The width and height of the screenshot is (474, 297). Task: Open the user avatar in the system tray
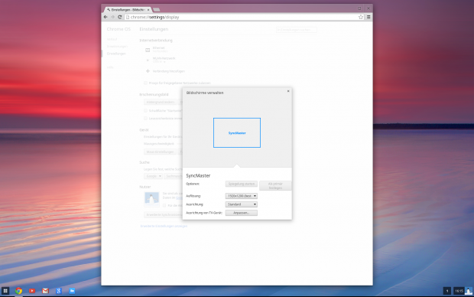468,291
